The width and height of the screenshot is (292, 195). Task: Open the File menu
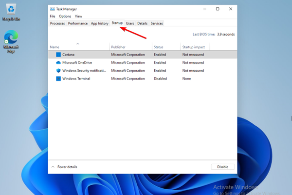point(53,16)
